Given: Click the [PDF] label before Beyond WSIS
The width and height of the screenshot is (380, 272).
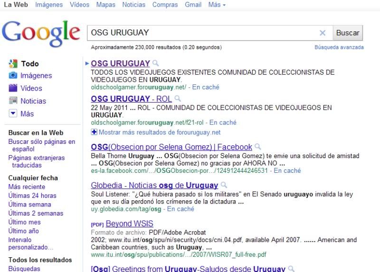Looking at the screenshot, I should (x=97, y=225).
